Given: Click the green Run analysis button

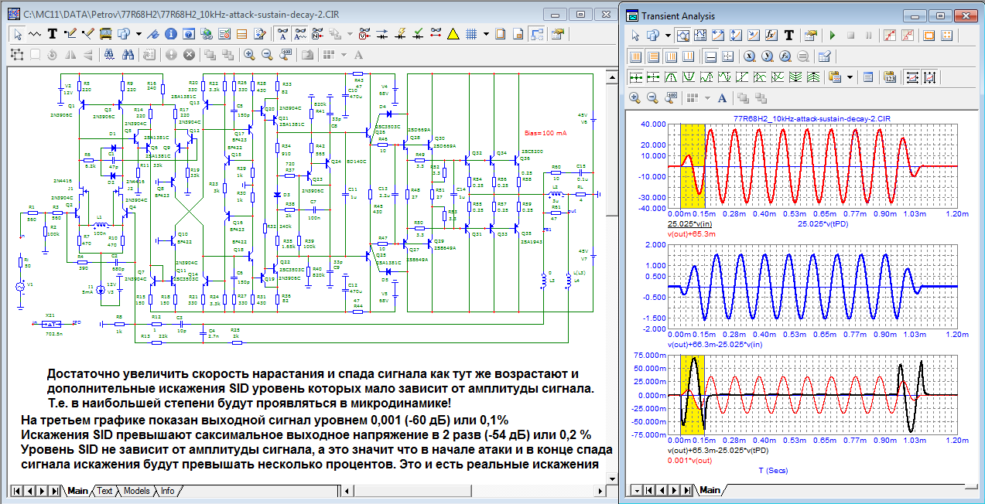Looking at the screenshot, I should point(833,36).
